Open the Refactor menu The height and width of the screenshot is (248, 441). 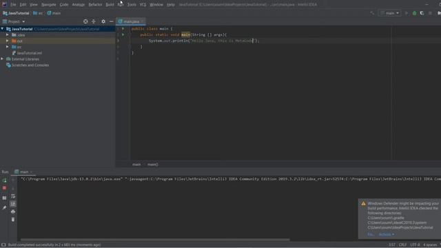95,5
